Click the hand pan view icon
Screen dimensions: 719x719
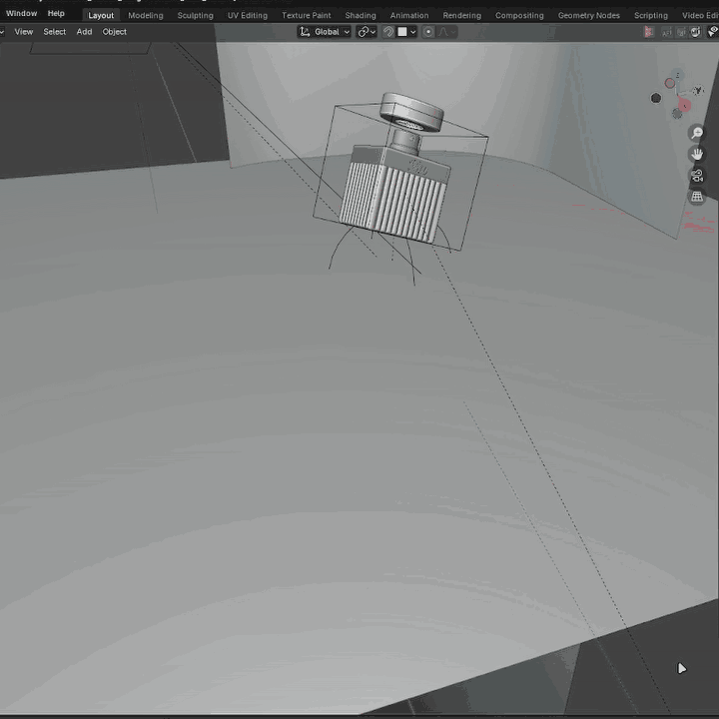coord(697,155)
